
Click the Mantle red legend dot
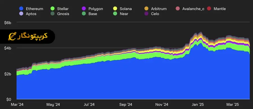coord(209,9)
